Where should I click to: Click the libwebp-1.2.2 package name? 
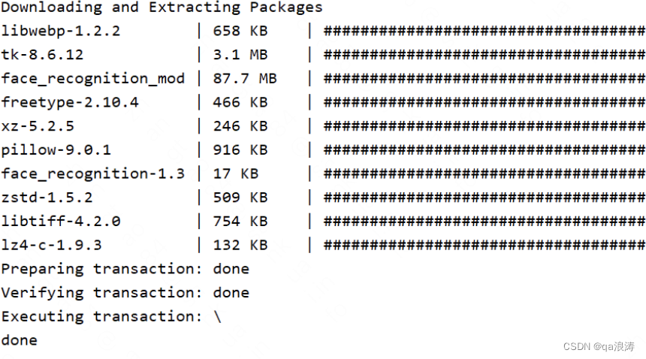61,32
